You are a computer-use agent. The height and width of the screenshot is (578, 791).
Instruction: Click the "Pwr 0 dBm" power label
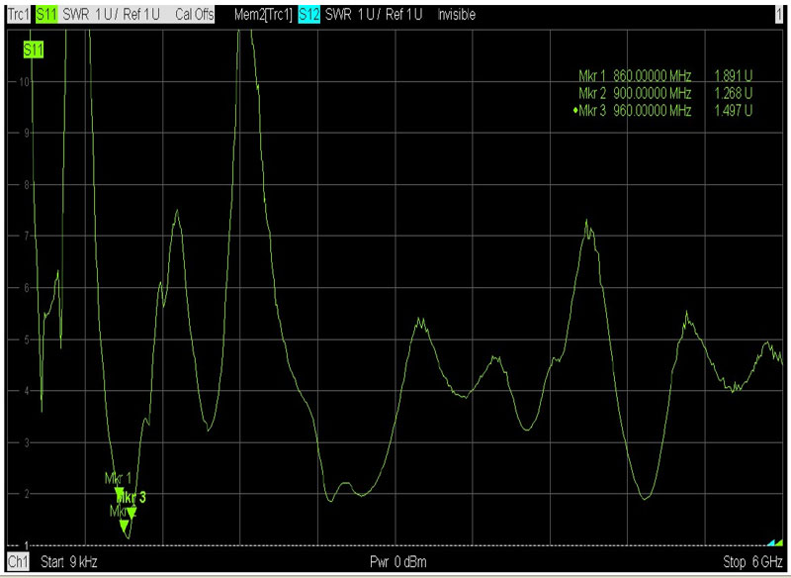click(x=398, y=562)
